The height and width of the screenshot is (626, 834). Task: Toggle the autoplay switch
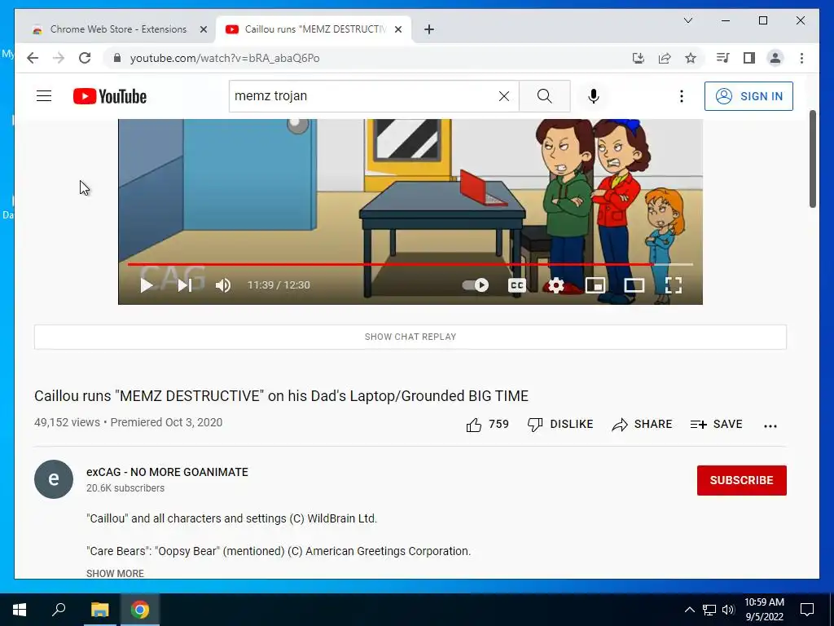[x=476, y=285]
